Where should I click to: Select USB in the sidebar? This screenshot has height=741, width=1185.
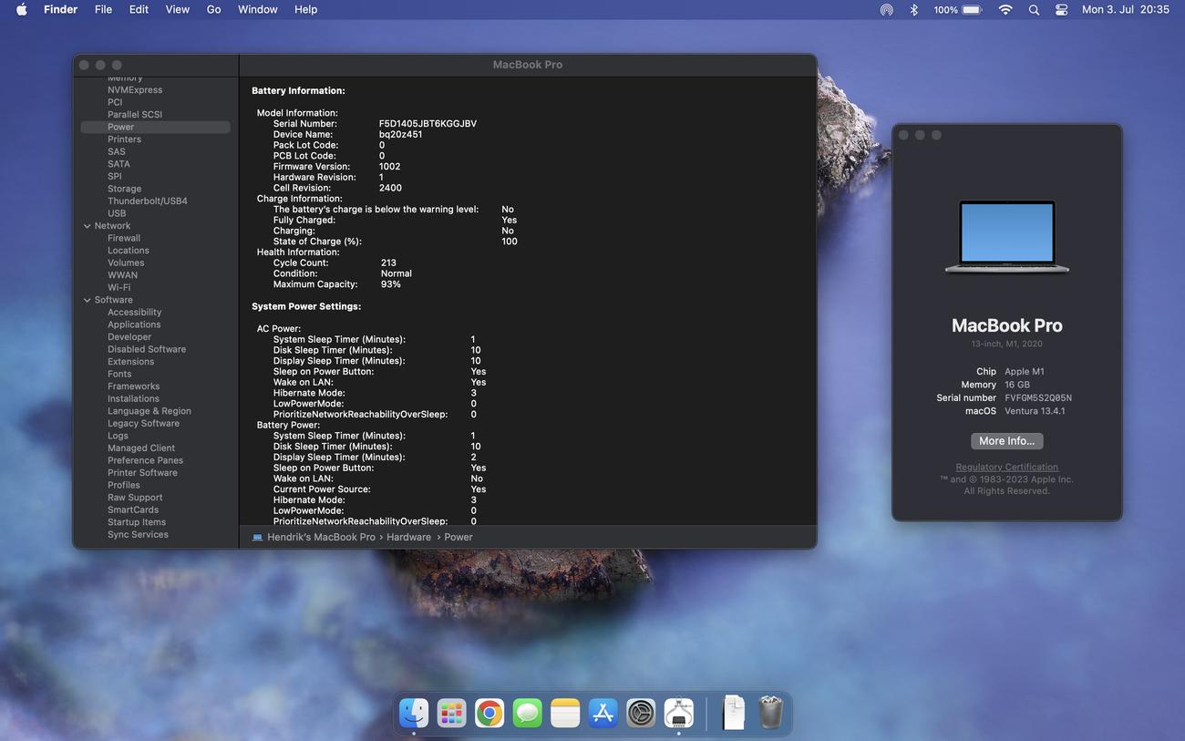click(x=117, y=213)
